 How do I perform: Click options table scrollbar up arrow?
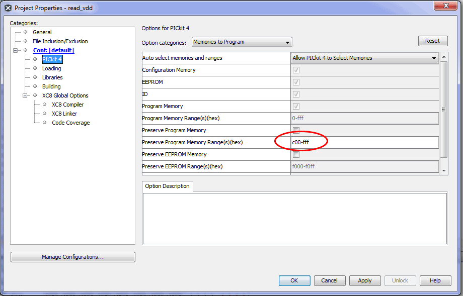tap(444, 57)
